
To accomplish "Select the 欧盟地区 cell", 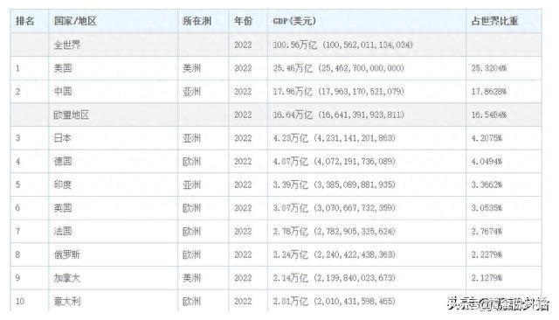I will (x=72, y=115).
